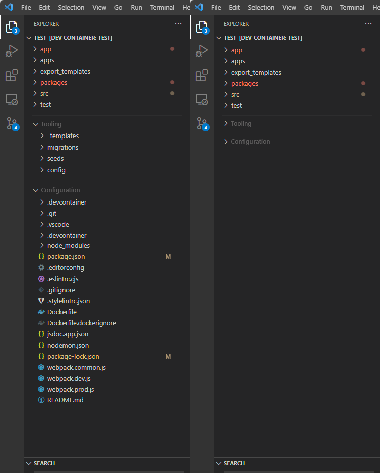
Task: Select the Explorer icon with badge 3, right window
Action: 202,28
